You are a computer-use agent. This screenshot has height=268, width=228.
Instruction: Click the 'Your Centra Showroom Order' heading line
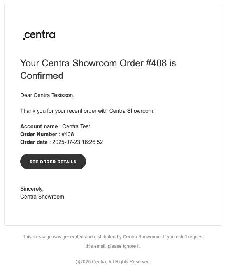pyautogui.click(x=98, y=63)
